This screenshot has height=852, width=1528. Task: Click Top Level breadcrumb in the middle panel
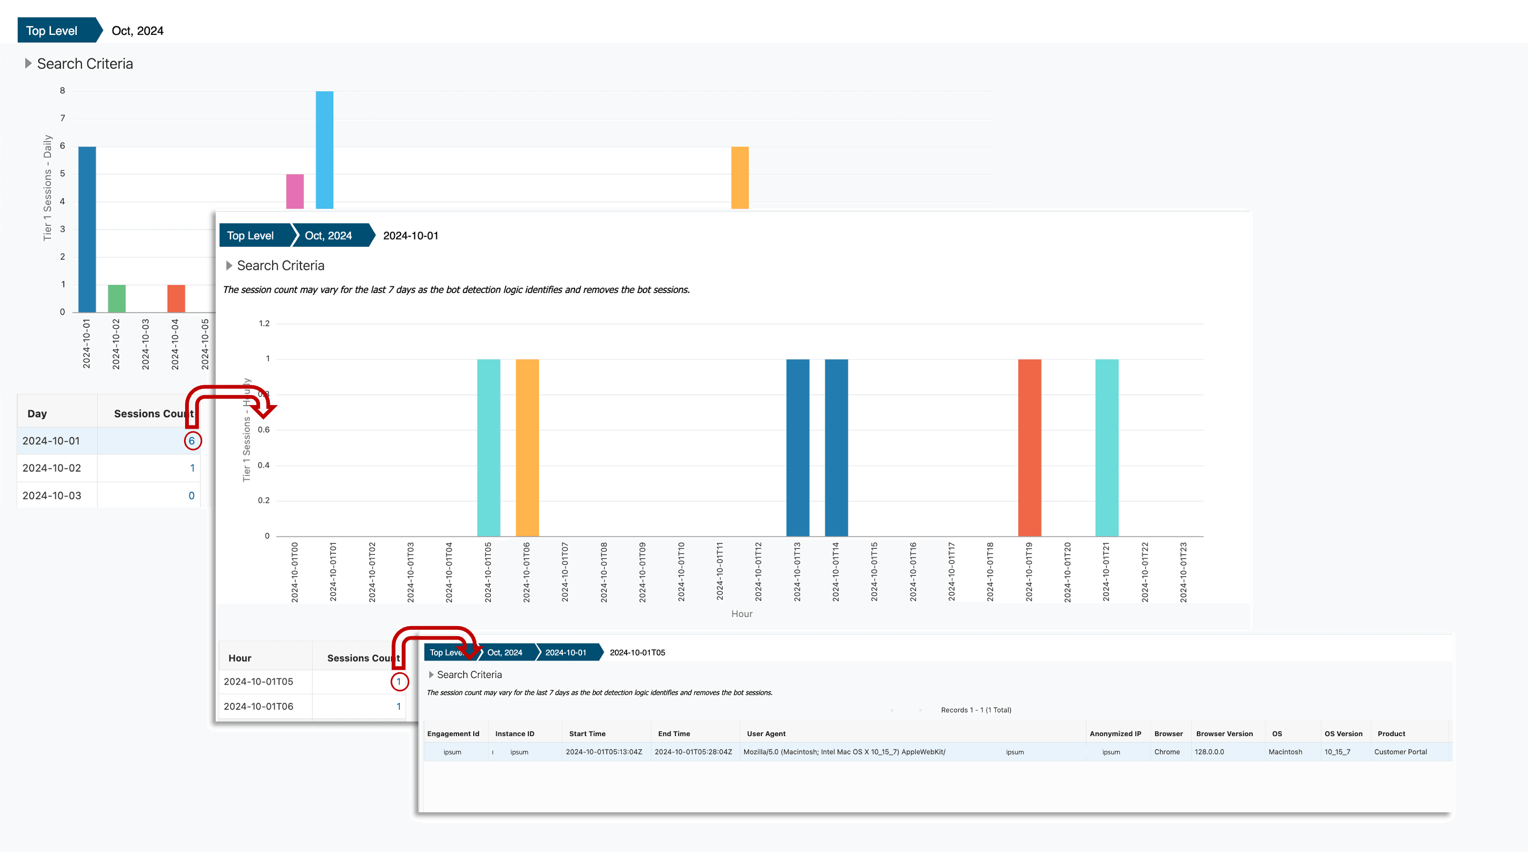(x=251, y=236)
